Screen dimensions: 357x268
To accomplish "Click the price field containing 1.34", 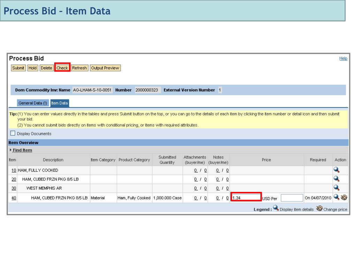I will click(x=246, y=198).
